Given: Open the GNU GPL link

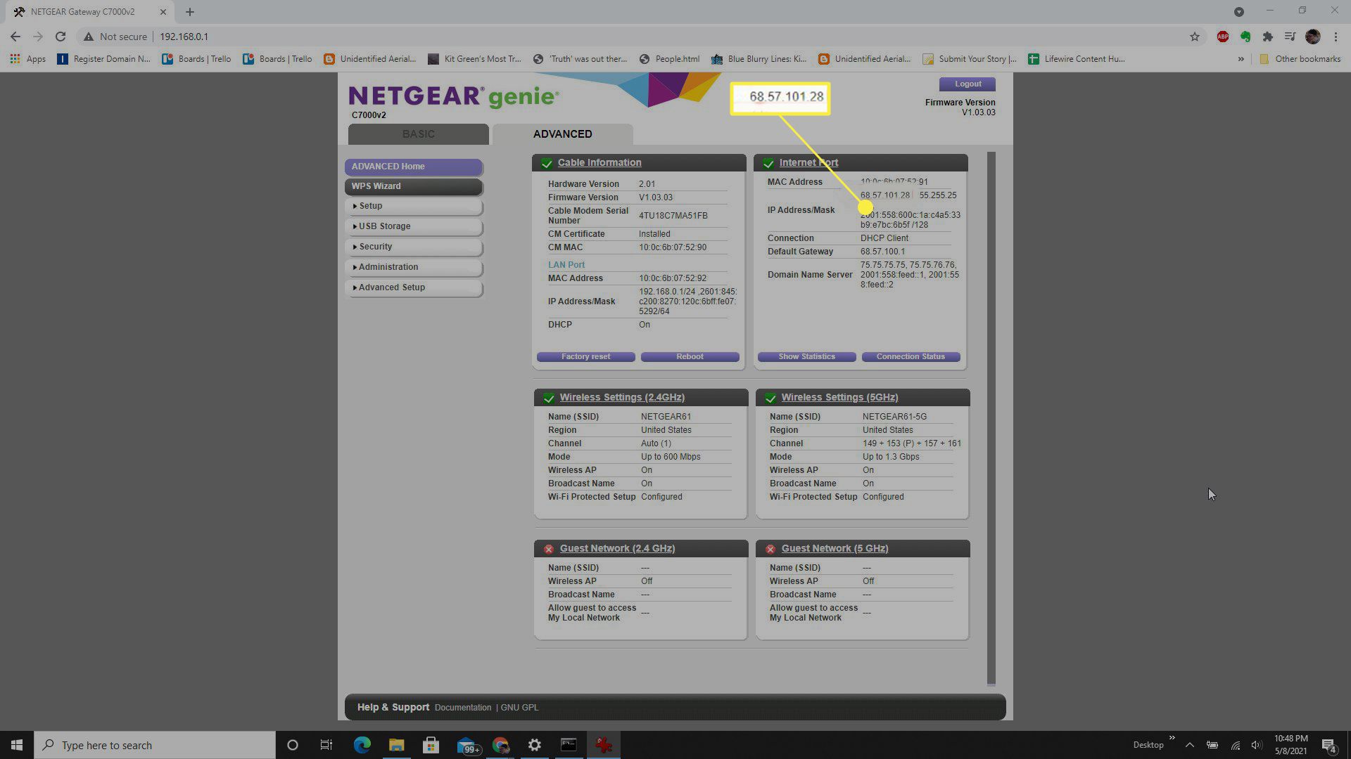Looking at the screenshot, I should (x=519, y=708).
